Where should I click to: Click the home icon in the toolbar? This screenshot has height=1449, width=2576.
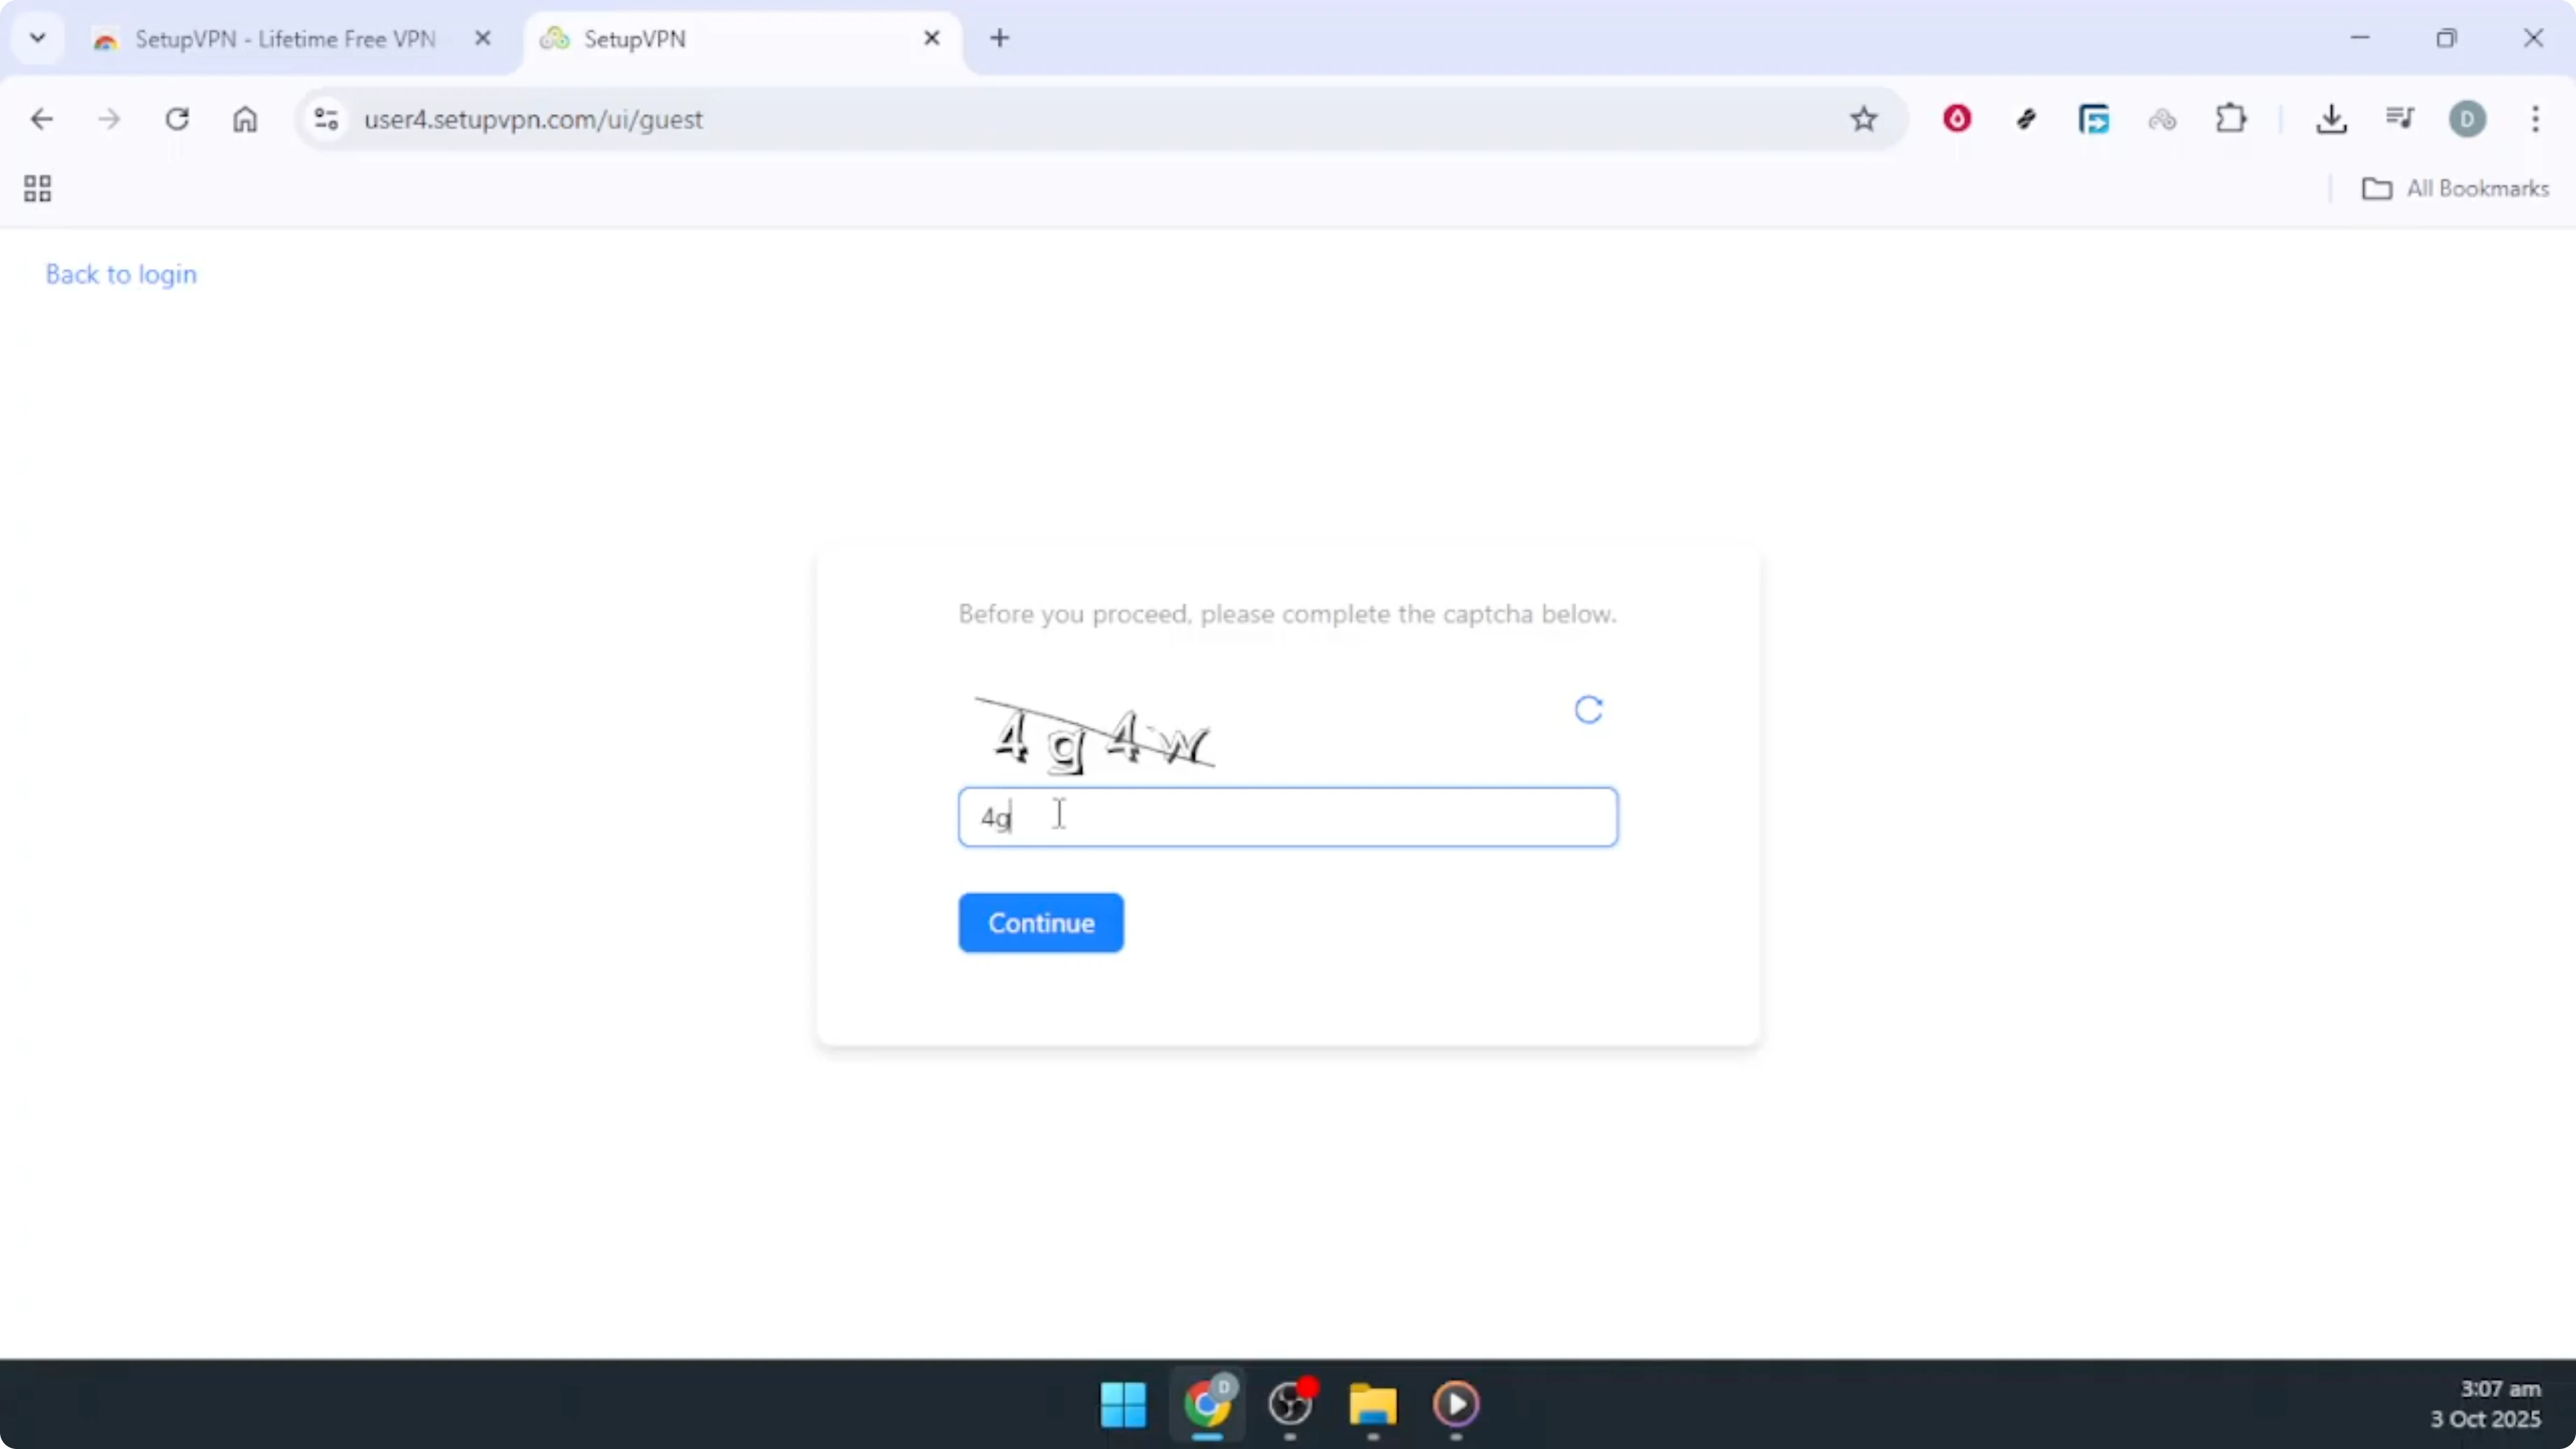[x=246, y=119]
